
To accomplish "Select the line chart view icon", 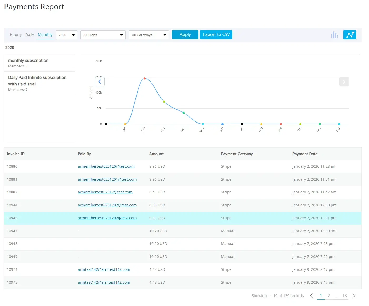I will 350,35.
